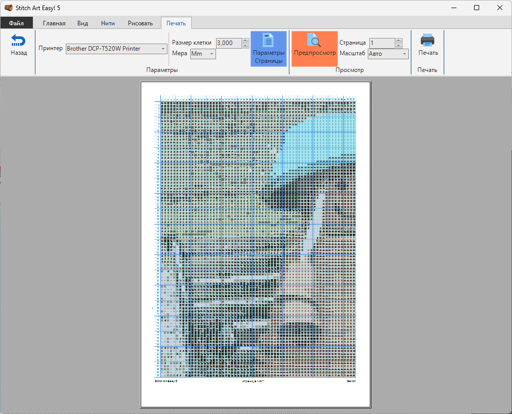Image resolution: width=512 pixels, height=414 pixels.
Task: Select the Печать ribbon tab
Action: (x=176, y=23)
